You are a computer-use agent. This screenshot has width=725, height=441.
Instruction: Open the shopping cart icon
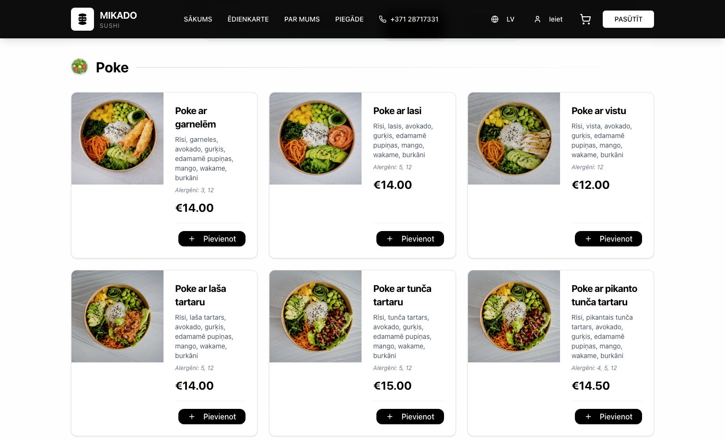point(585,19)
